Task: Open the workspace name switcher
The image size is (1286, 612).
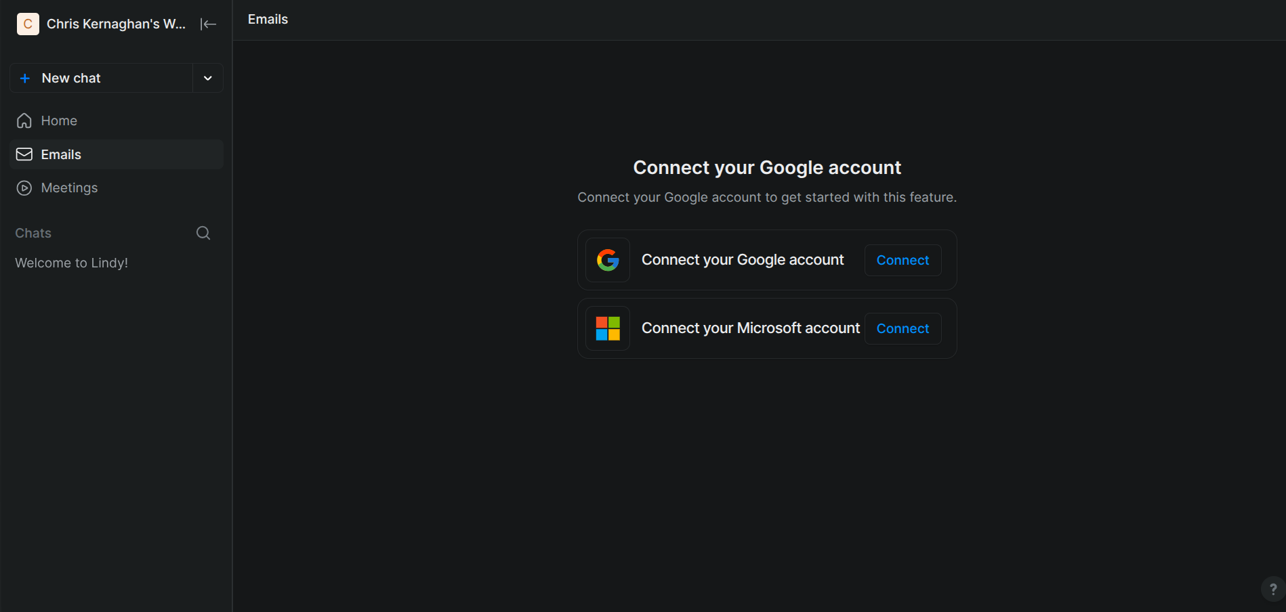Action: click(116, 24)
